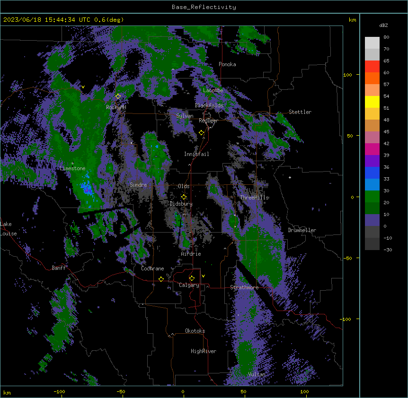
Task: Select the yellow diamond marker between Olds and Didsbury
Action: click(x=184, y=197)
